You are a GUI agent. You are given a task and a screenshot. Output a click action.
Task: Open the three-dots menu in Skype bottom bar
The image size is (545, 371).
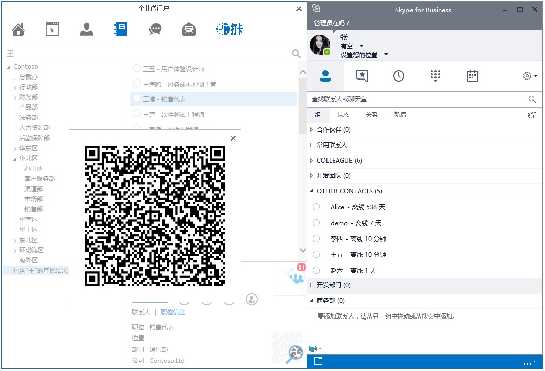point(529,363)
